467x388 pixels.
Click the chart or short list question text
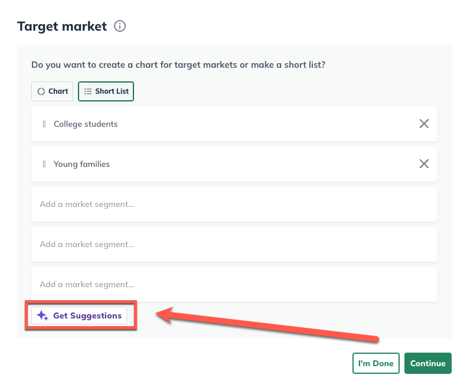[x=178, y=64]
